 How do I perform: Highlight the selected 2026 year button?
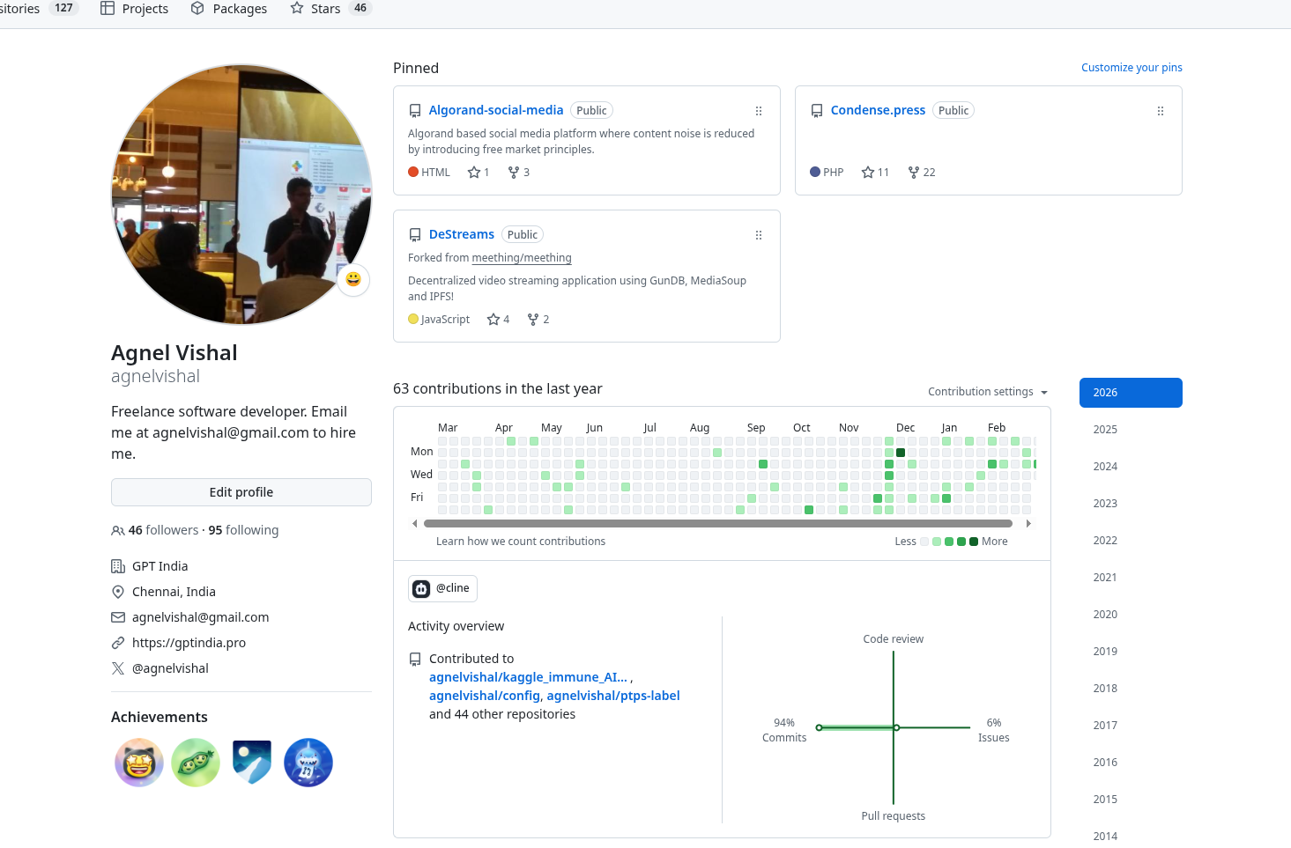click(1131, 392)
